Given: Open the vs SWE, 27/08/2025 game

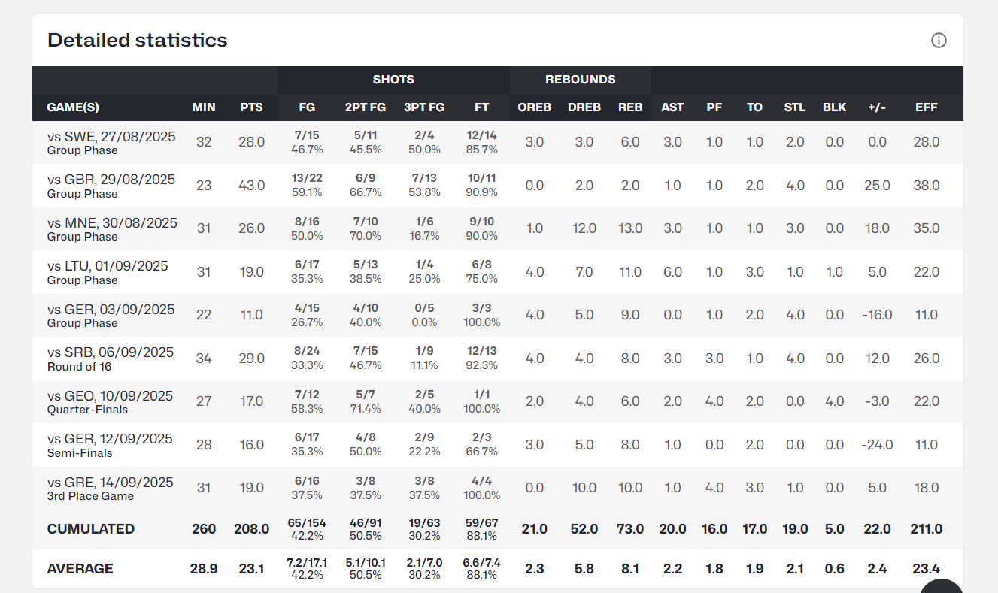Looking at the screenshot, I should 111,137.
